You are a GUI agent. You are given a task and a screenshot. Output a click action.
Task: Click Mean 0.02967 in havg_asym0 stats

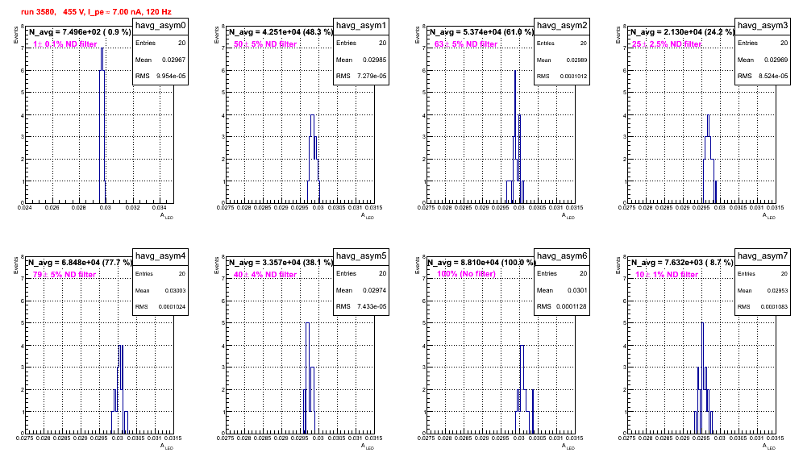(x=160, y=60)
